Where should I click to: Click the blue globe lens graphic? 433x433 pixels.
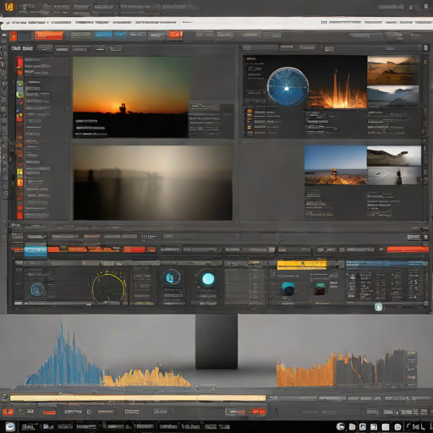point(288,86)
